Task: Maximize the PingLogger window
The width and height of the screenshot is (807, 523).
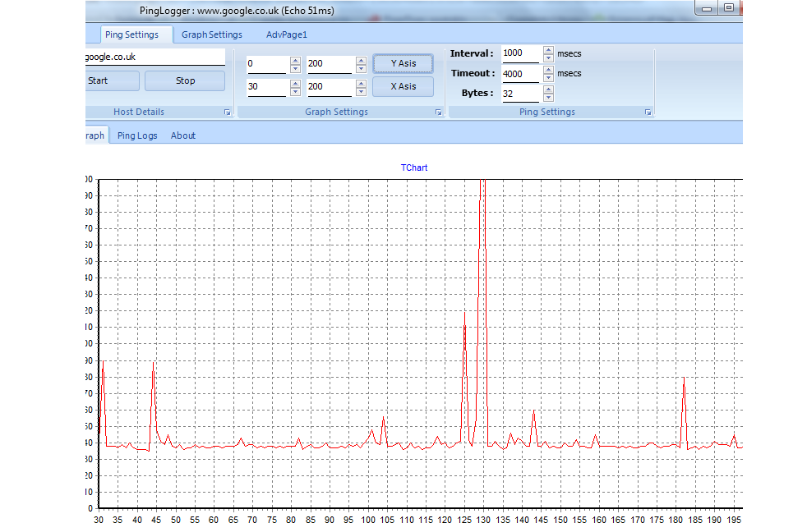Action: (x=728, y=7)
